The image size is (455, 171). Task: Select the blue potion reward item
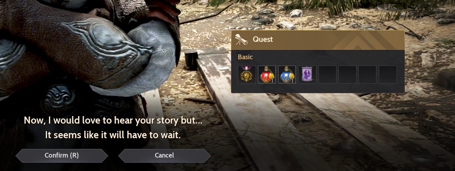[287, 75]
